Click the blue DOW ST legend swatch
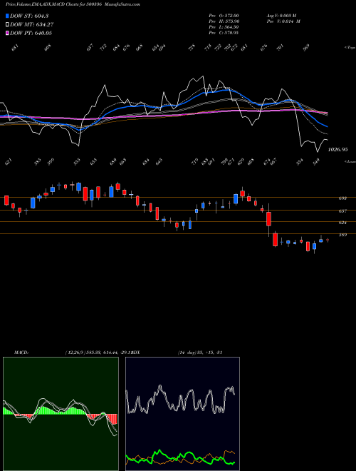The width and height of the screenshot is (356, 471). click(8, 16)
